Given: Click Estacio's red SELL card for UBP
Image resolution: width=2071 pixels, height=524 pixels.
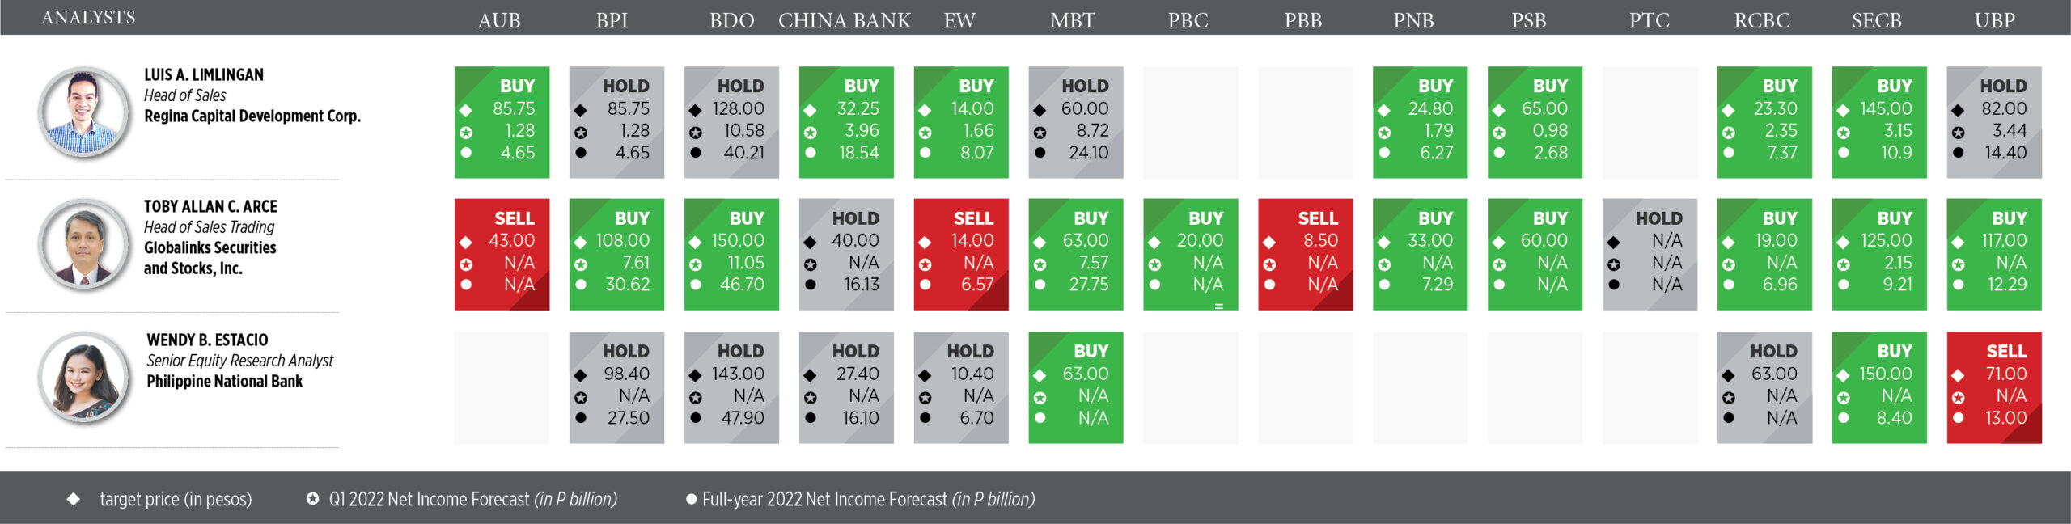Looking at the screenshot, I should point(1994,387).
